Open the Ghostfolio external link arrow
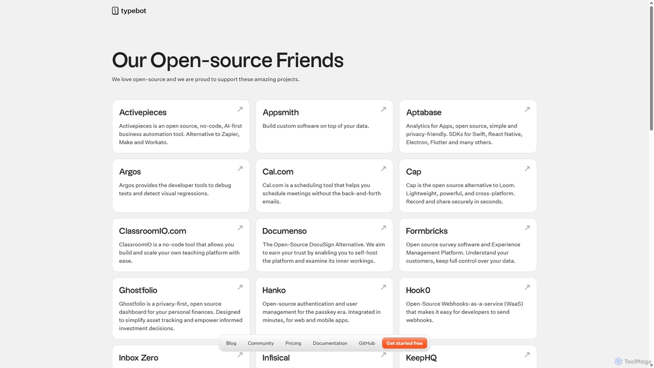 (240, 287)
